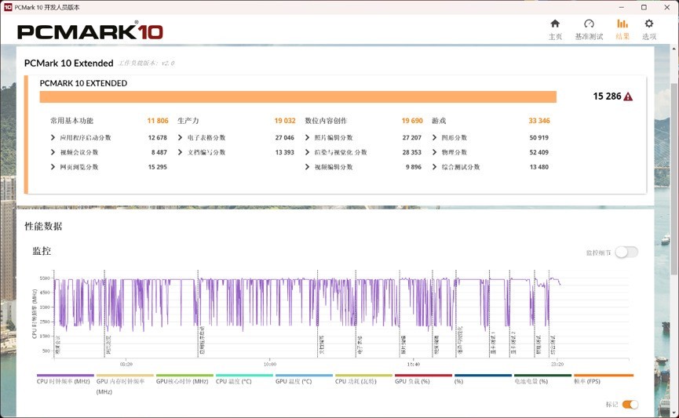Click the overall score 15 286
The width and height of the screenshot is (679, 418).
coord(607,96)
